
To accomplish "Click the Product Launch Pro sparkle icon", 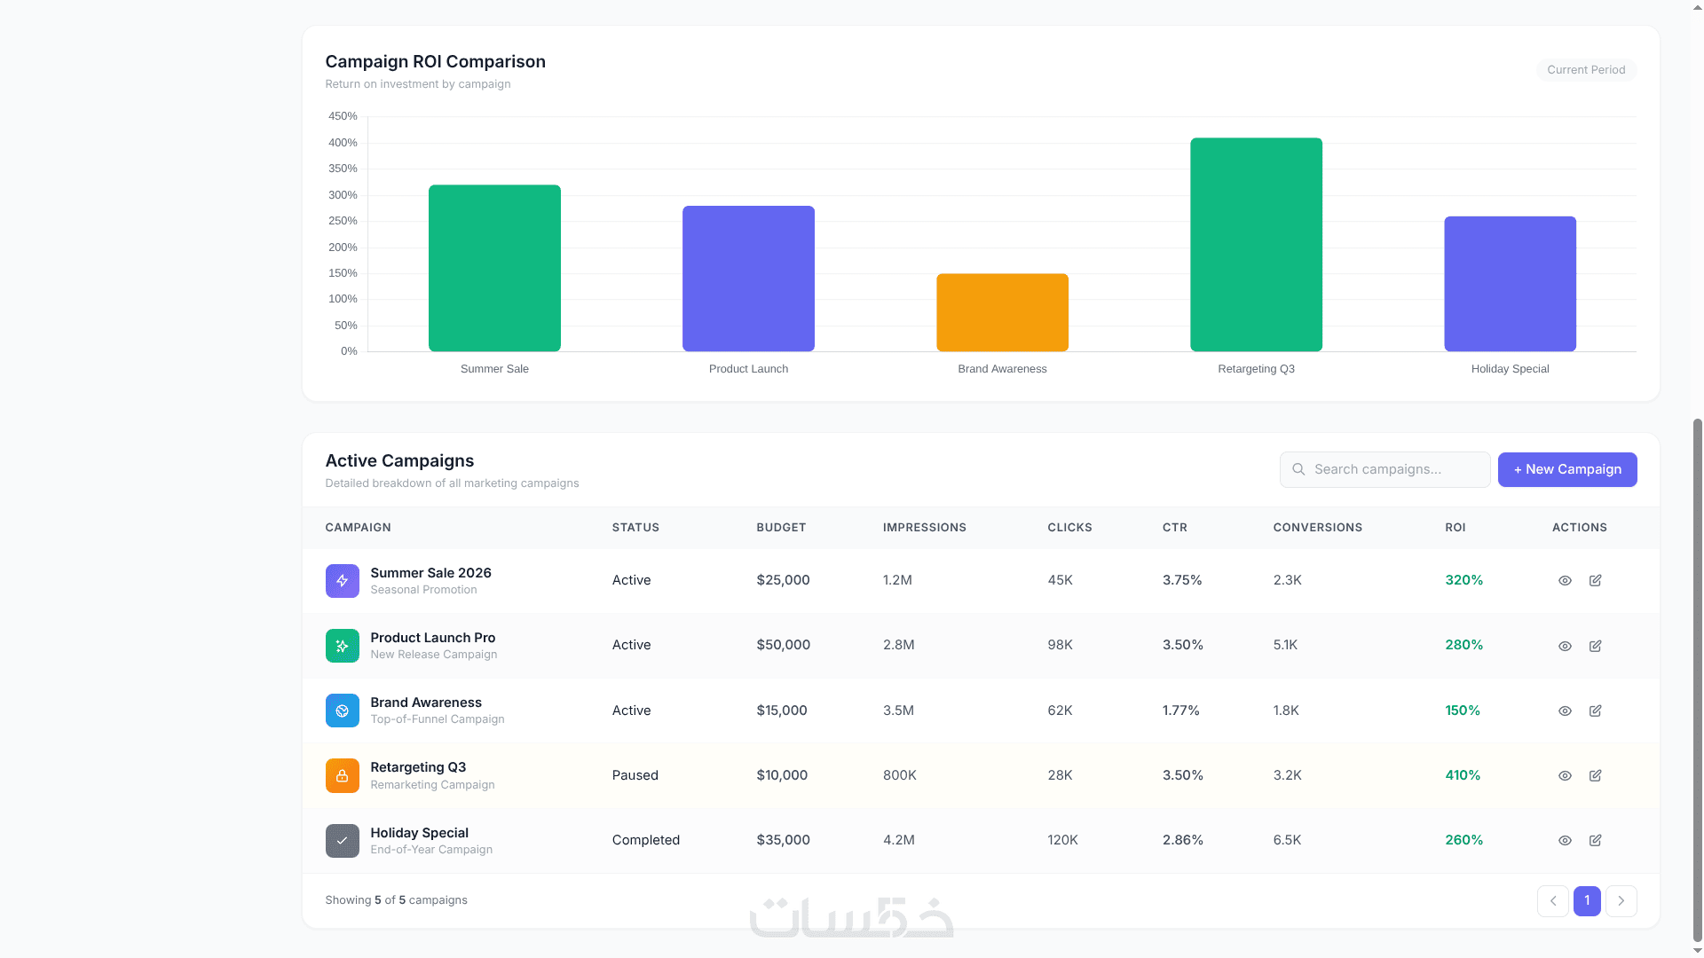I will tap(342, 646).
